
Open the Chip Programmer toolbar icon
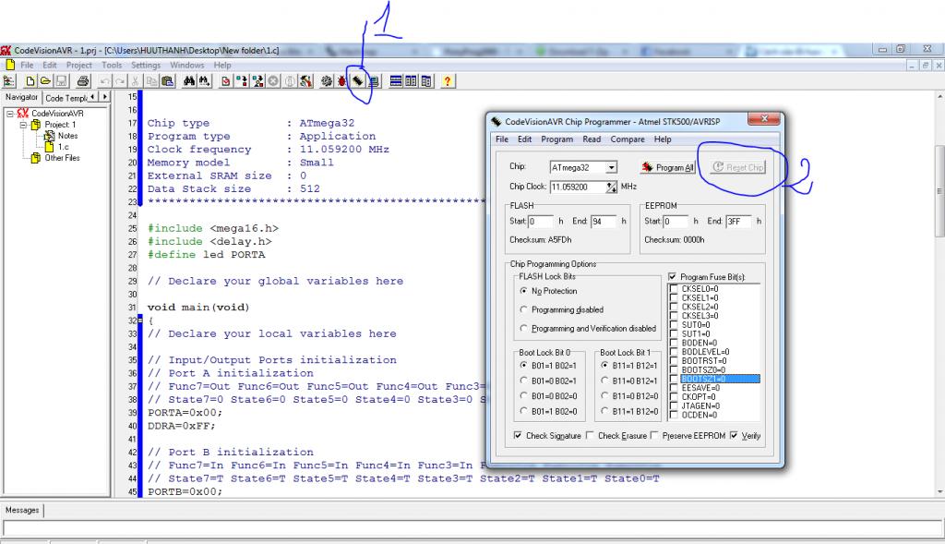pos(358,81)
